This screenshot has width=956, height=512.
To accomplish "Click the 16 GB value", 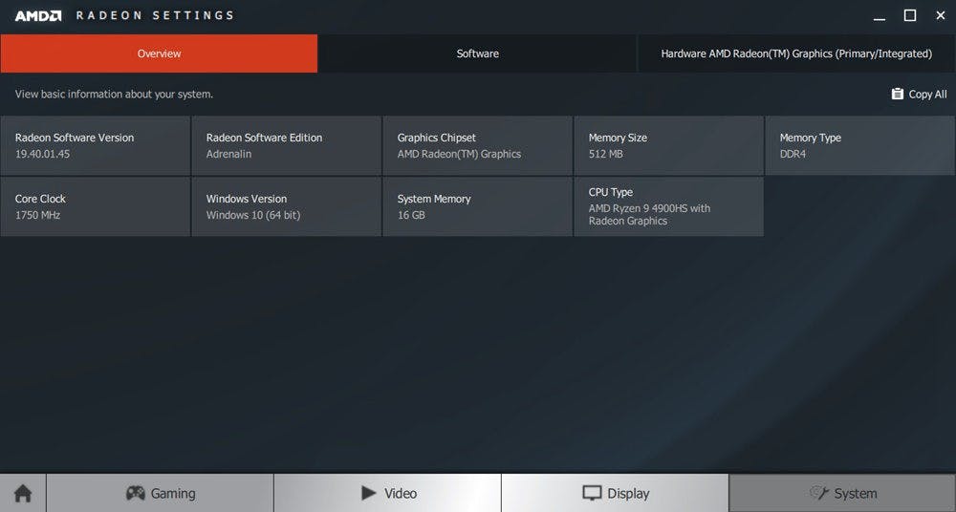I will pyautogui.click(x=411, y=215).
